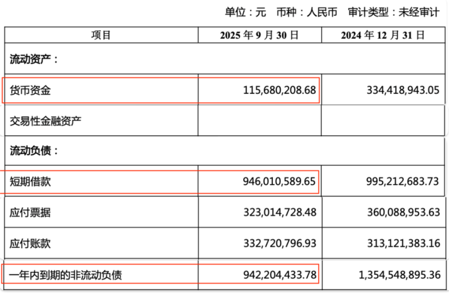Select the value 946,010,589.65

click(x=280, y=182)
